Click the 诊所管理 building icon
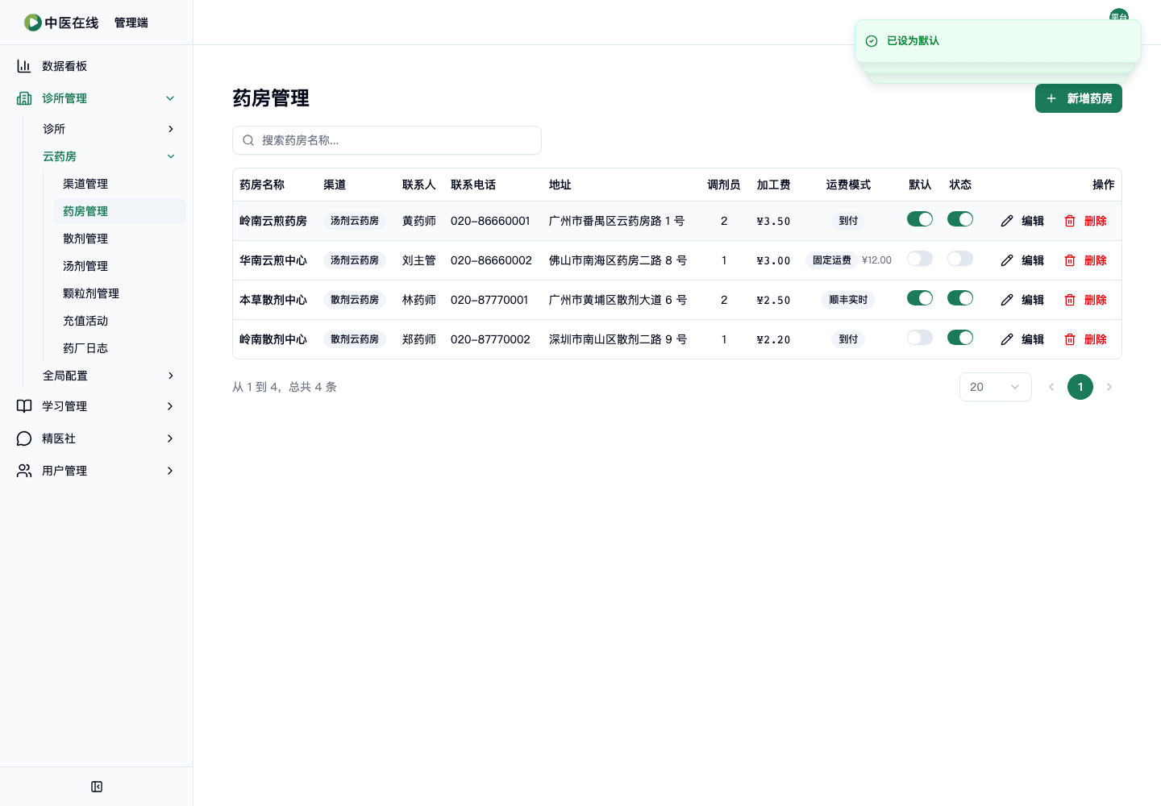This screenshot has height=806, width=1161. pyautogui.click(x=24, y=98)
